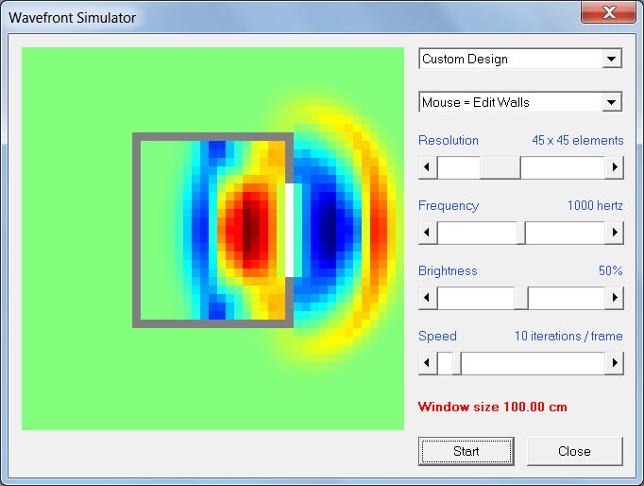Click the Wavefront Simulator title text

tap(72, 18)
